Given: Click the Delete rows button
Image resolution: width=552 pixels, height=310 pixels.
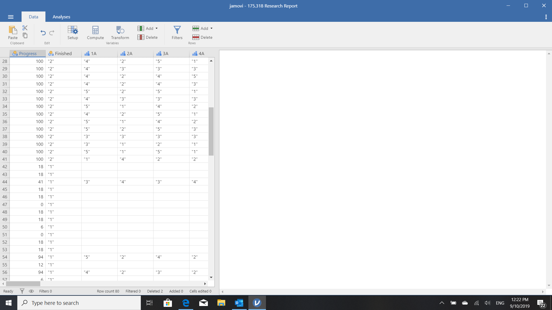Looking at the screenshot, I should (x=202, y=37).
